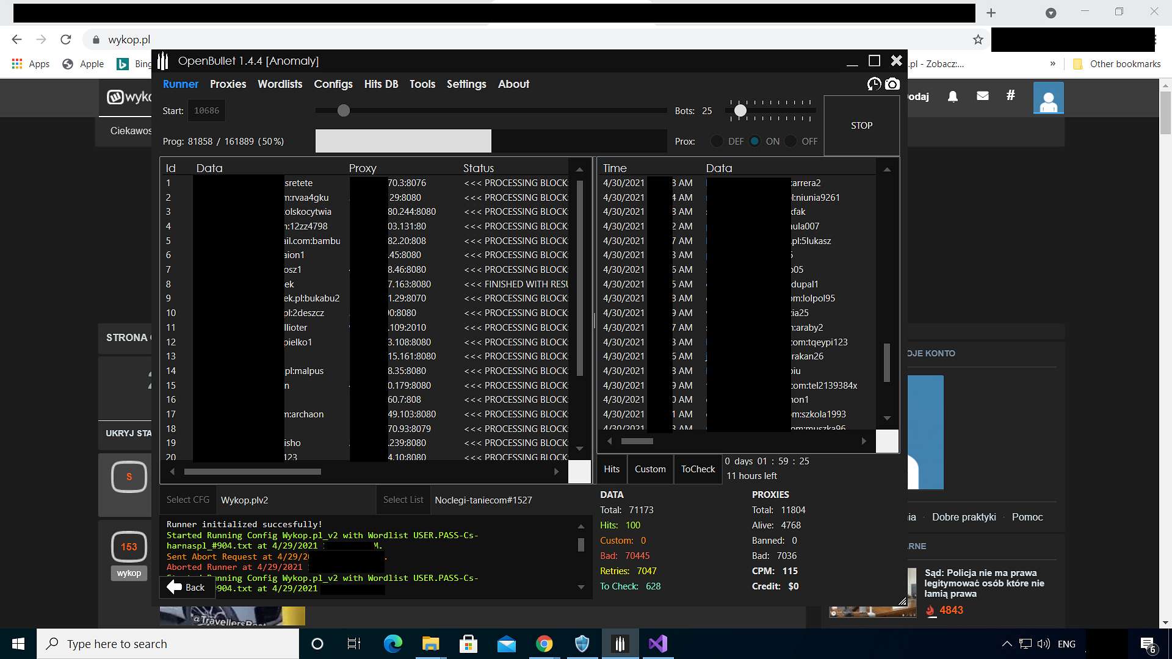Open OpenBullet Settings tab

(x=466, y=84)
